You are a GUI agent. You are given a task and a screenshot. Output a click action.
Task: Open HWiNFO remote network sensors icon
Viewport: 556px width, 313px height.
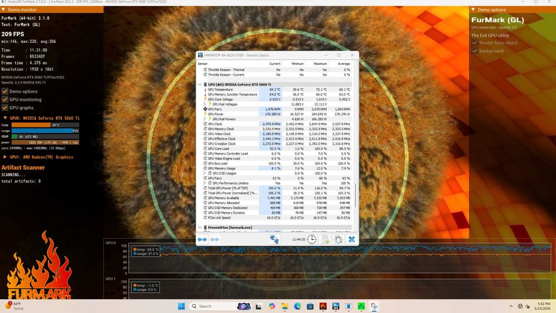(x=274, y=240)
